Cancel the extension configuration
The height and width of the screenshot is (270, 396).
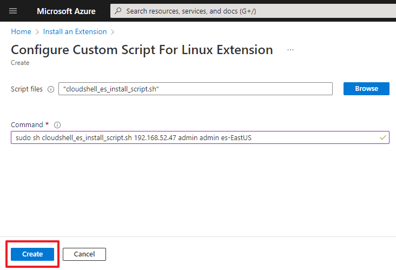coord(84,254)
